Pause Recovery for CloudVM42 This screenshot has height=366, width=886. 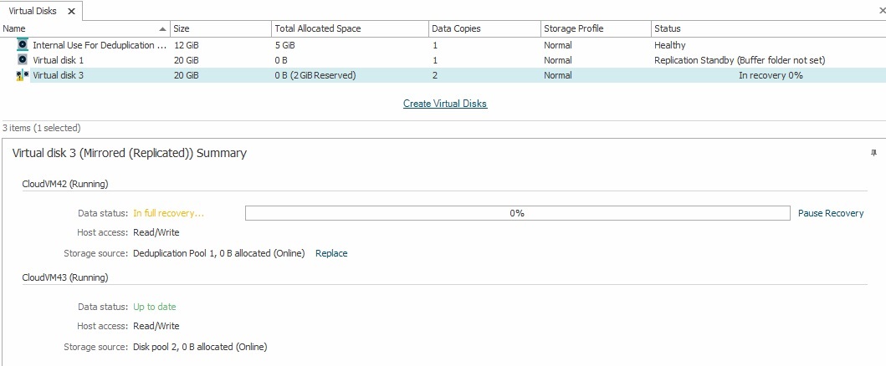pos(830,213)
